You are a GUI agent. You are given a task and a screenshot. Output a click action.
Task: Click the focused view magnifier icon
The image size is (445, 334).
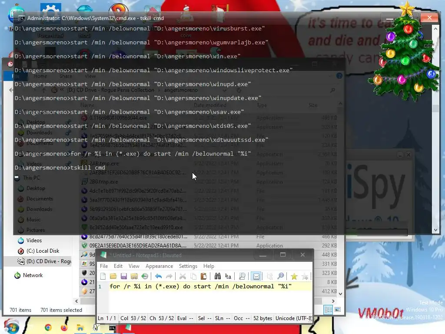[280, 276]
